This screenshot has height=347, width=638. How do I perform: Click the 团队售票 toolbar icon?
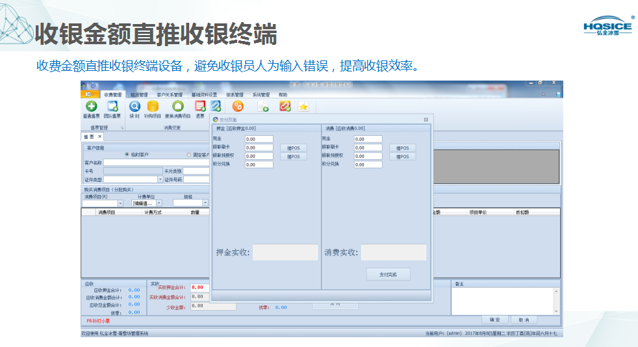112,107
